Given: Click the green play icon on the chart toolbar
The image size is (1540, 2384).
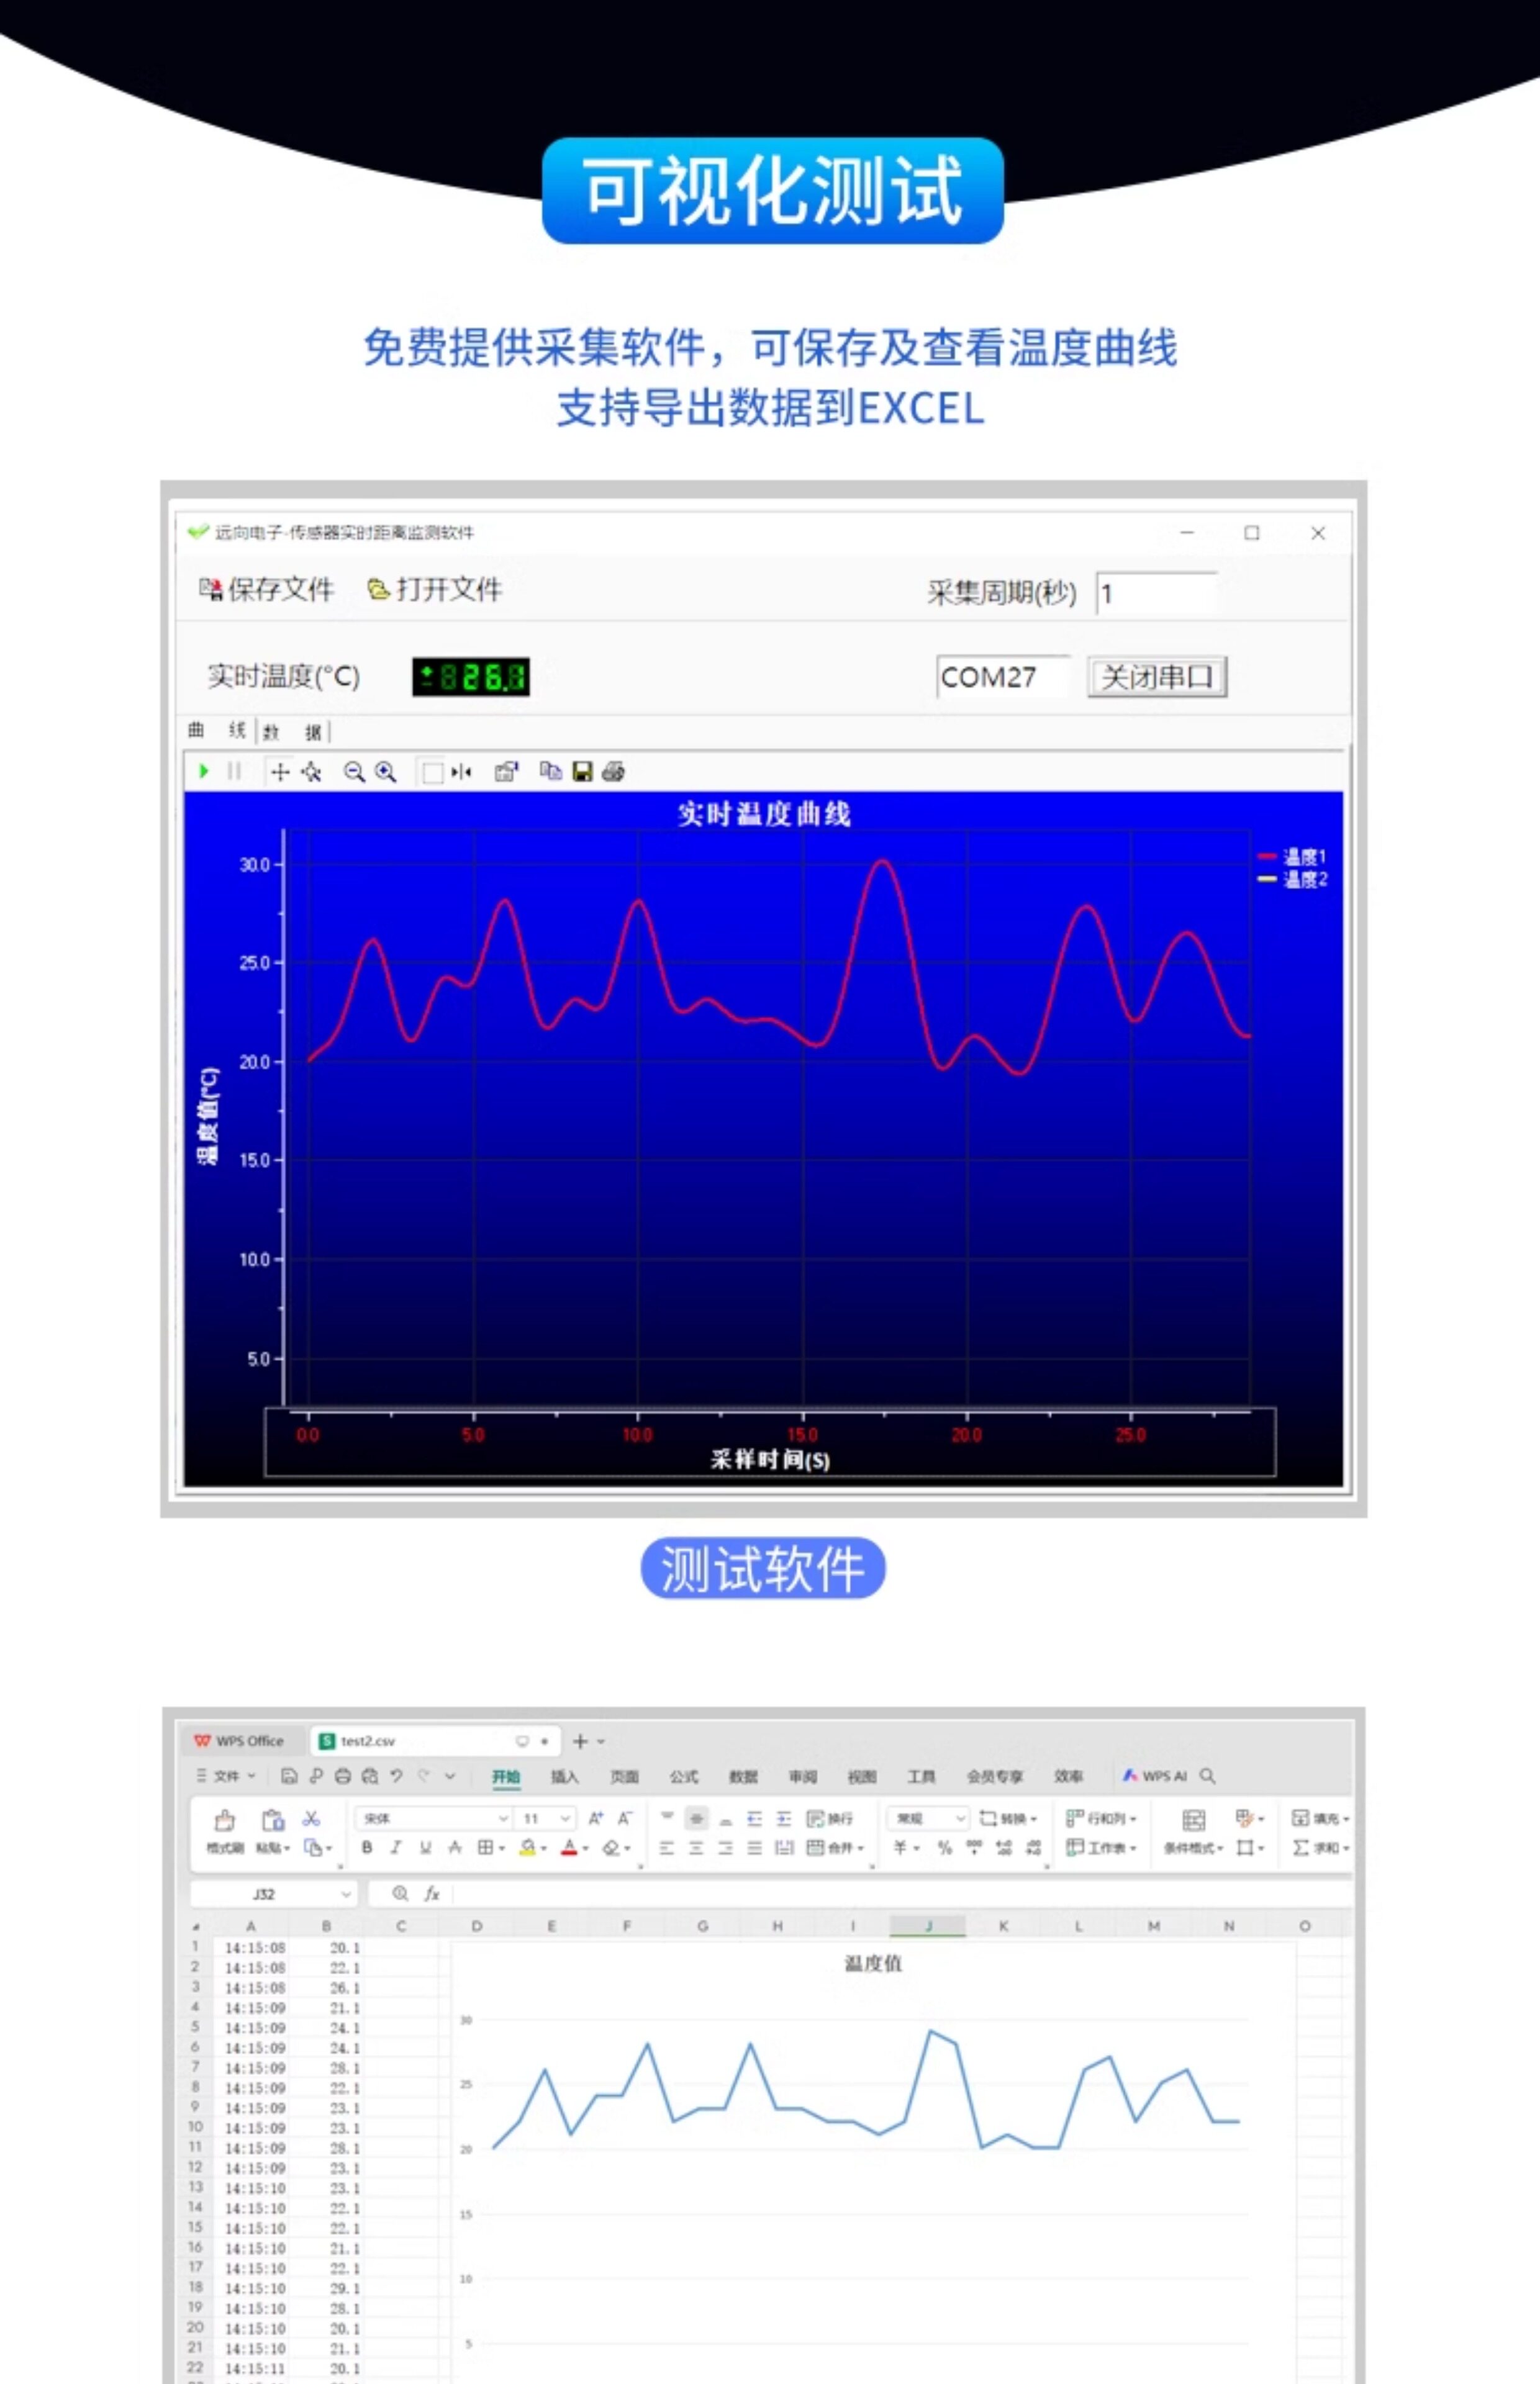Looking at the screenshot, I should coord(204,770).
